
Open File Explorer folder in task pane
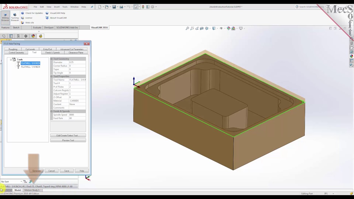[352, 48]
